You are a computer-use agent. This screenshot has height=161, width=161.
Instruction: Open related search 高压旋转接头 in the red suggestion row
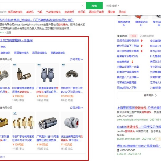coord(15,12)
